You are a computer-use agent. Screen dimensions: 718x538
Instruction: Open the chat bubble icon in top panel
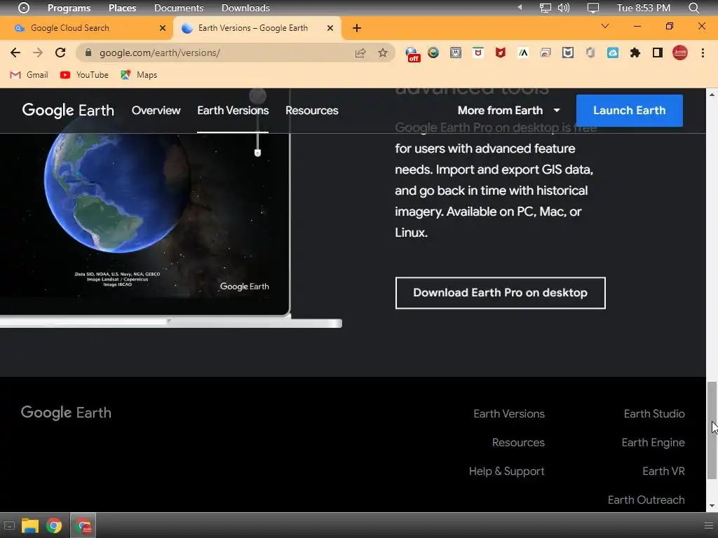tap(593, 8)
